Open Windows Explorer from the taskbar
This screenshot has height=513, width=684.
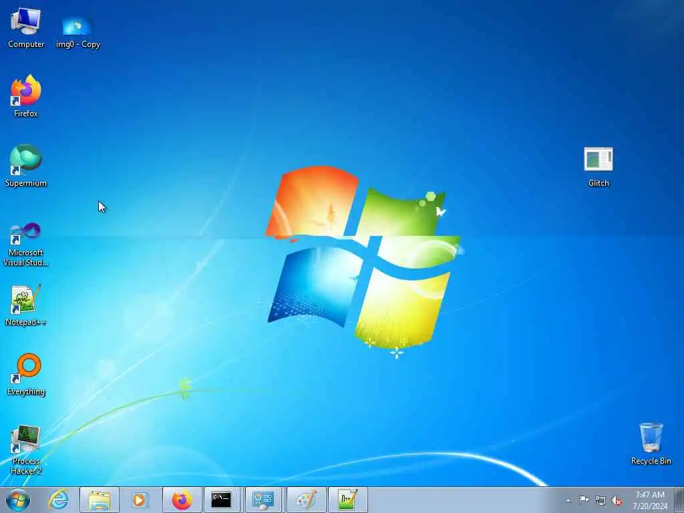point(100,500)
